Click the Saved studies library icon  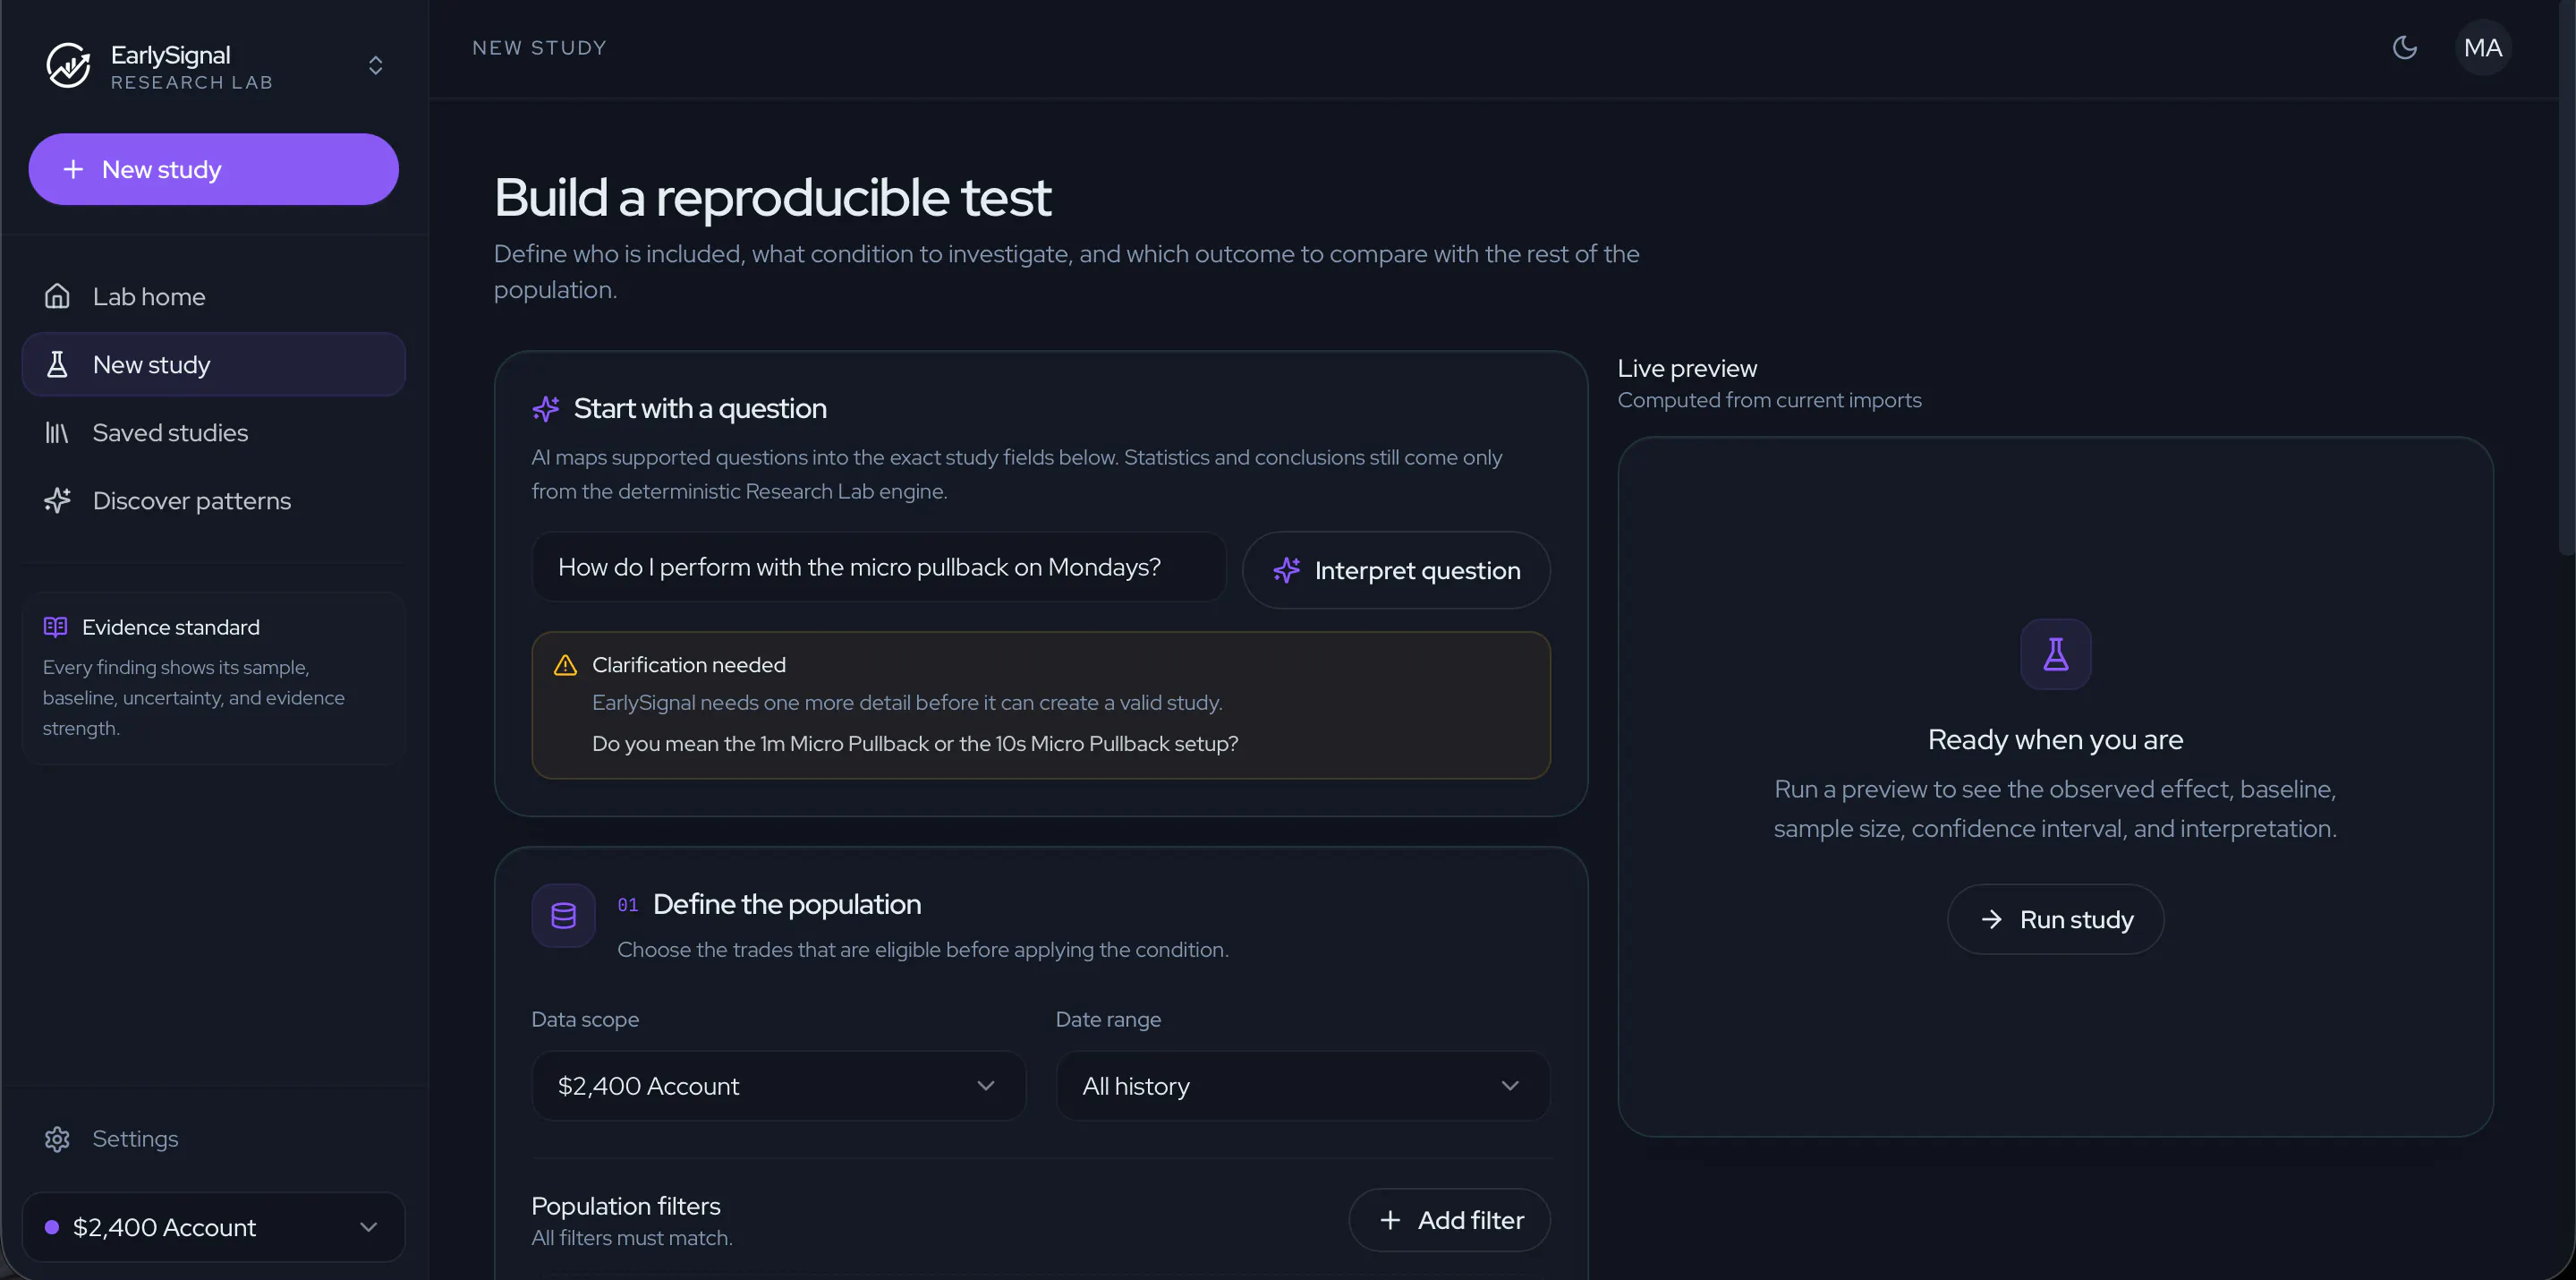(x=57, y=432)
